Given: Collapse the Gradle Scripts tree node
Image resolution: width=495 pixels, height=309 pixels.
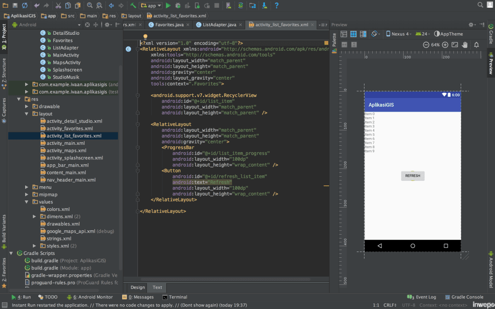Looking at the screenshot, I should 11,253.
